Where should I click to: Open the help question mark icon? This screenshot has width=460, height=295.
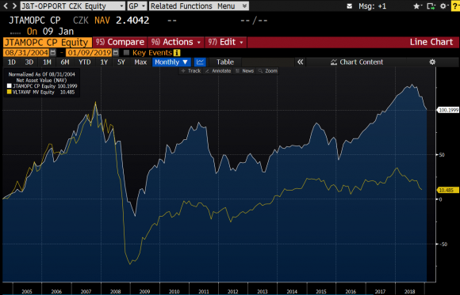click(455, 6)
